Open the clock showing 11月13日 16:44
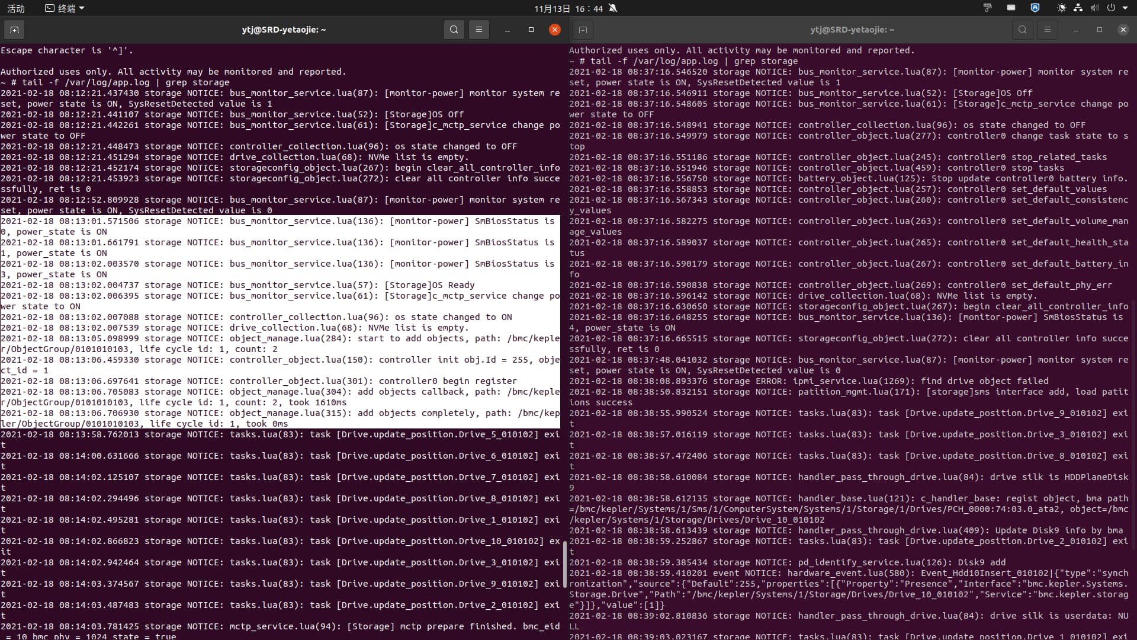The height and width of the screenshot is (640, 1137). pos(568,8)
